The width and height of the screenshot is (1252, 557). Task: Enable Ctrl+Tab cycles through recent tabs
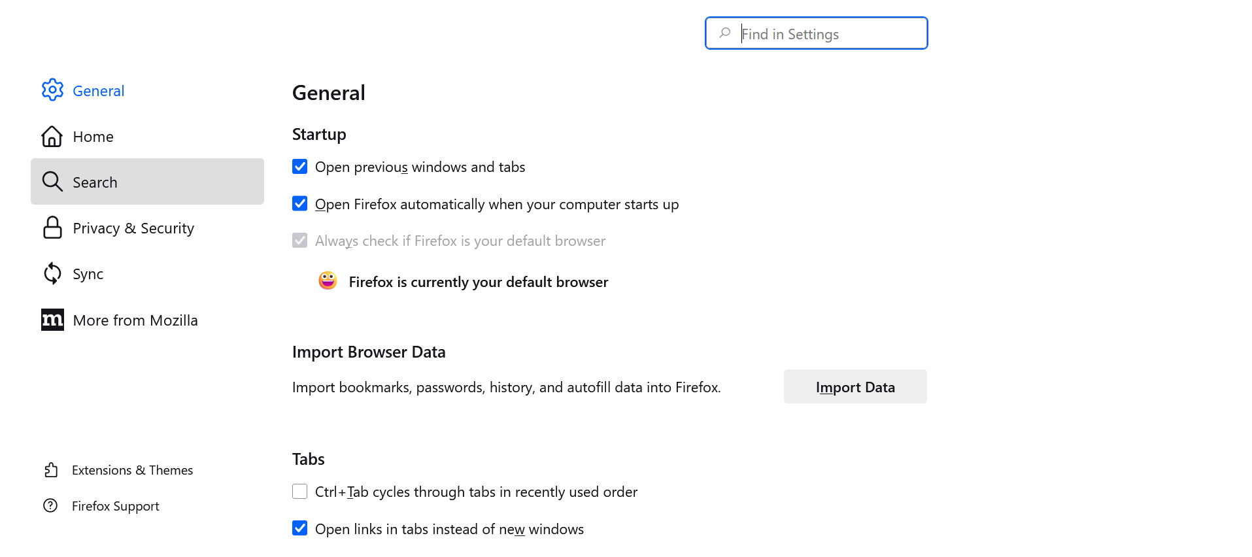[300, 492]
